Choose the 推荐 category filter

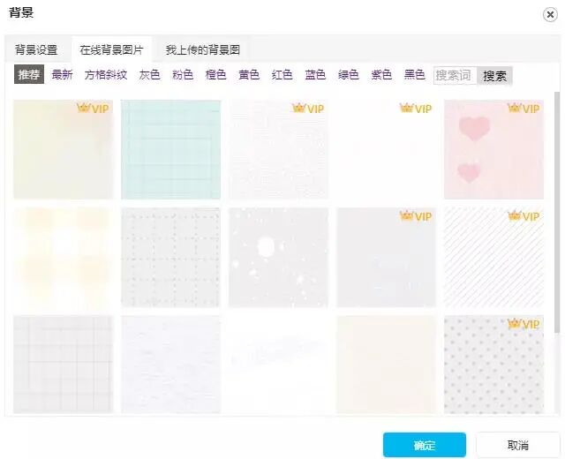coord(29,74)
